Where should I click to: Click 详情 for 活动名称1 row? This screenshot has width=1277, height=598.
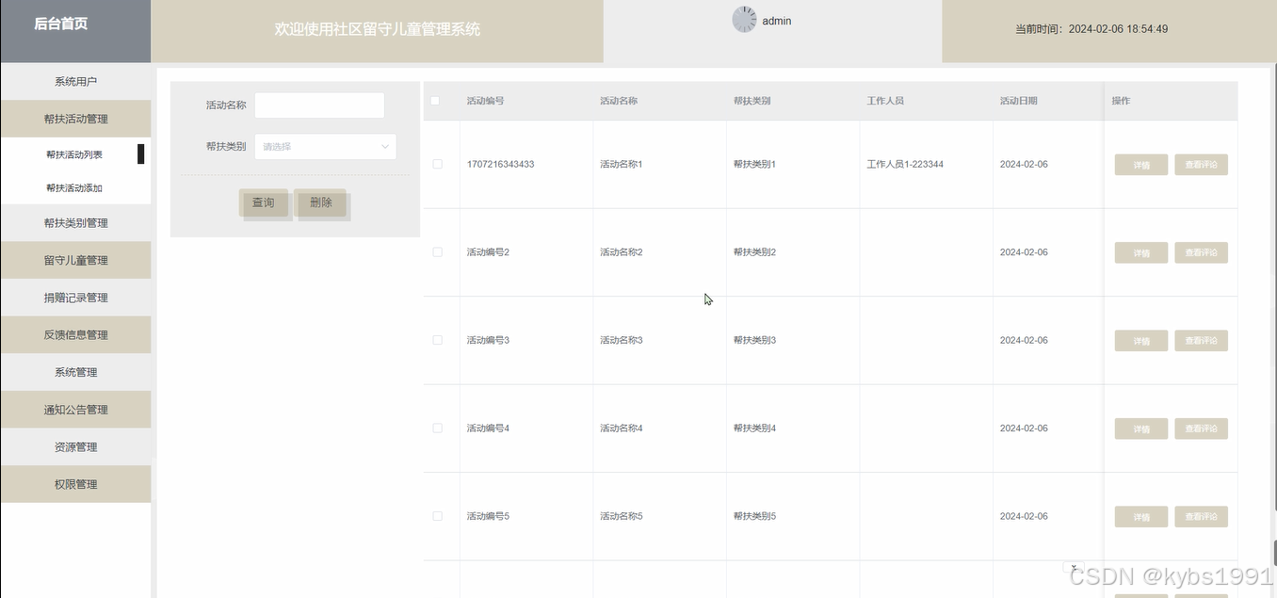pyautogui.click(x=1141, y=165)
